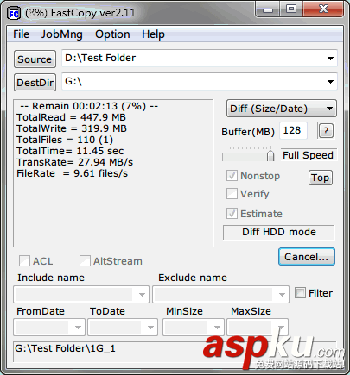Close the FastCopy window
Viewport: 350px width, 375px height.
[x=323, y=9]
